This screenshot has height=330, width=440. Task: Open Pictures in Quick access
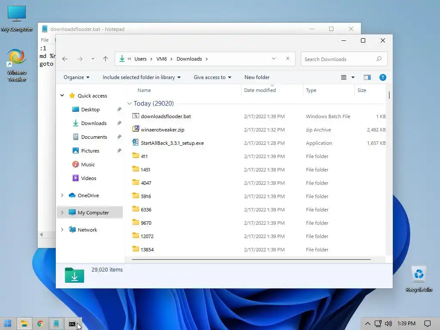click(90, 151)
